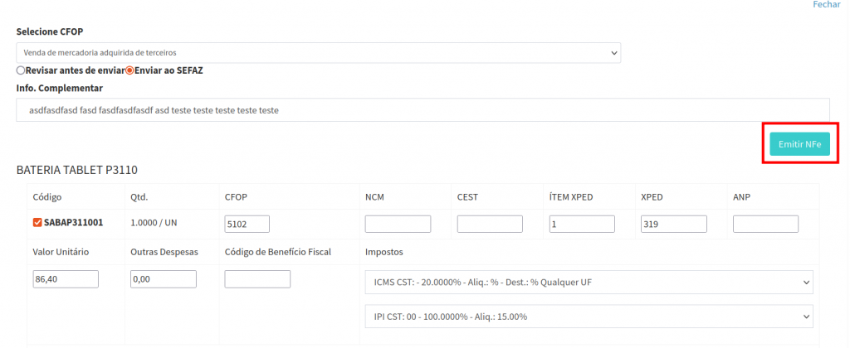The height and width of the screenshot is (348, 850).
Task: Expand the IPI CST tax dropdown
Action: (589, 317)
